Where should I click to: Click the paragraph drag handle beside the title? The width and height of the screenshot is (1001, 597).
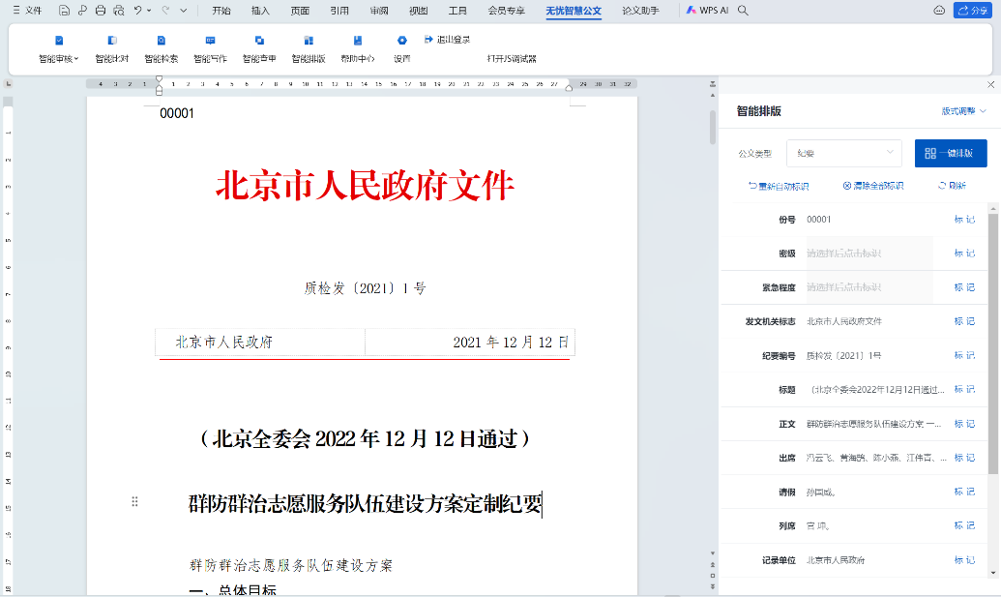(134, 502)
